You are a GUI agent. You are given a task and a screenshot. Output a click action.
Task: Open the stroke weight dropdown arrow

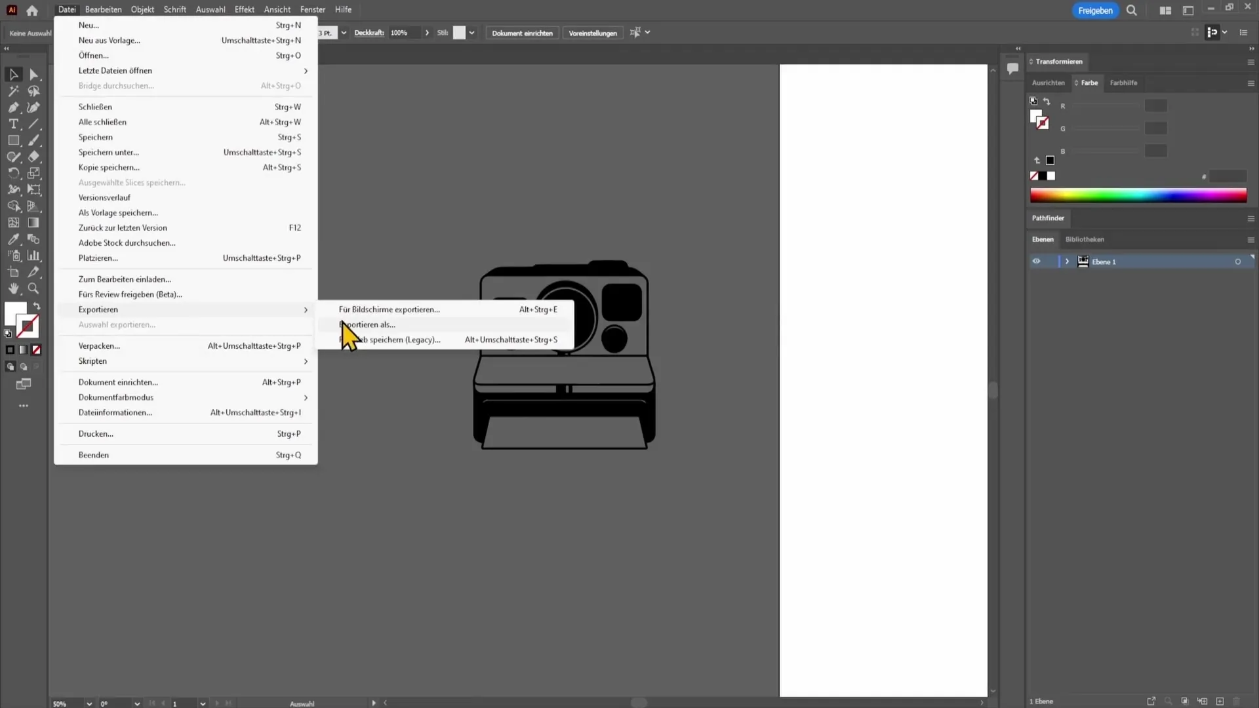tap(344, 33)
